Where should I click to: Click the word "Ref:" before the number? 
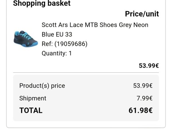point(47,44)
